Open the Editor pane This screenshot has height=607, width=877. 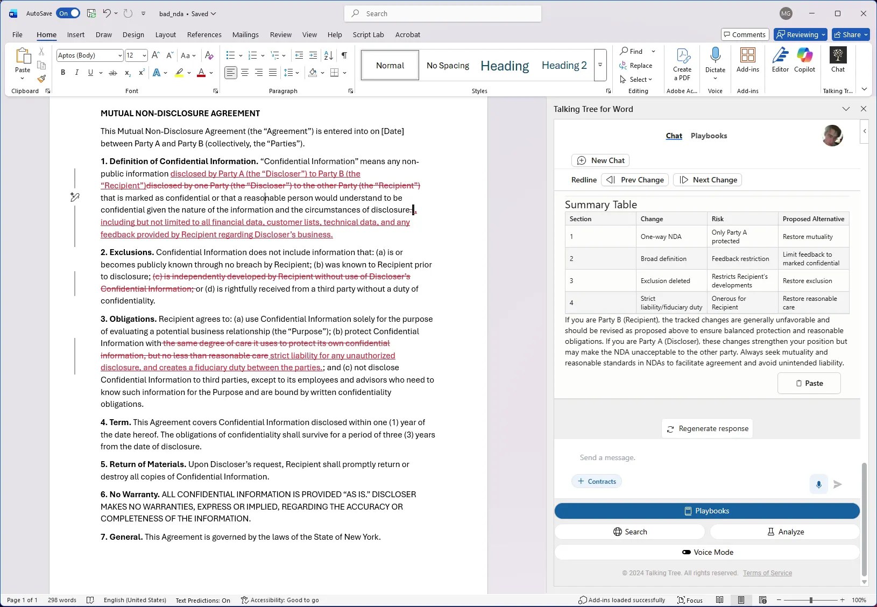tap(780, 60)
